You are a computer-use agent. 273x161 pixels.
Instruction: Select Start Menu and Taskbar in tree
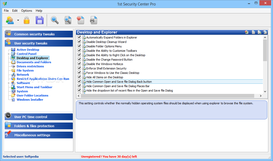tap(34, 87)
